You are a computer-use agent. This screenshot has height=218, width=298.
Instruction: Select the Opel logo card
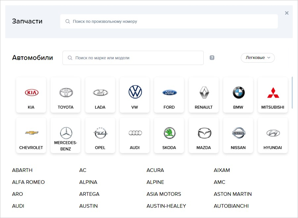point(100,135)
